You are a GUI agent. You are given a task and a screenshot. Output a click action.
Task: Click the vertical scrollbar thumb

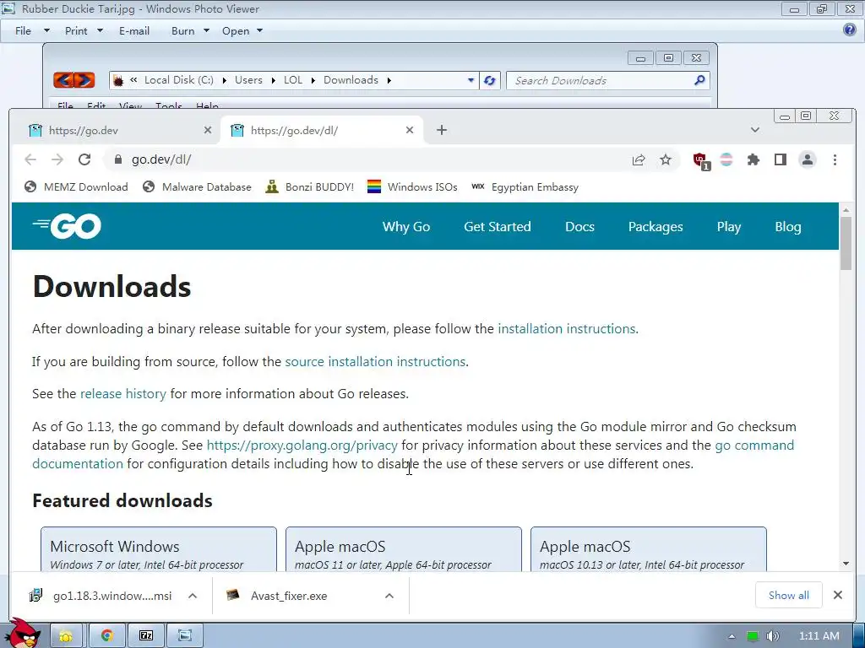pos(846,243)
